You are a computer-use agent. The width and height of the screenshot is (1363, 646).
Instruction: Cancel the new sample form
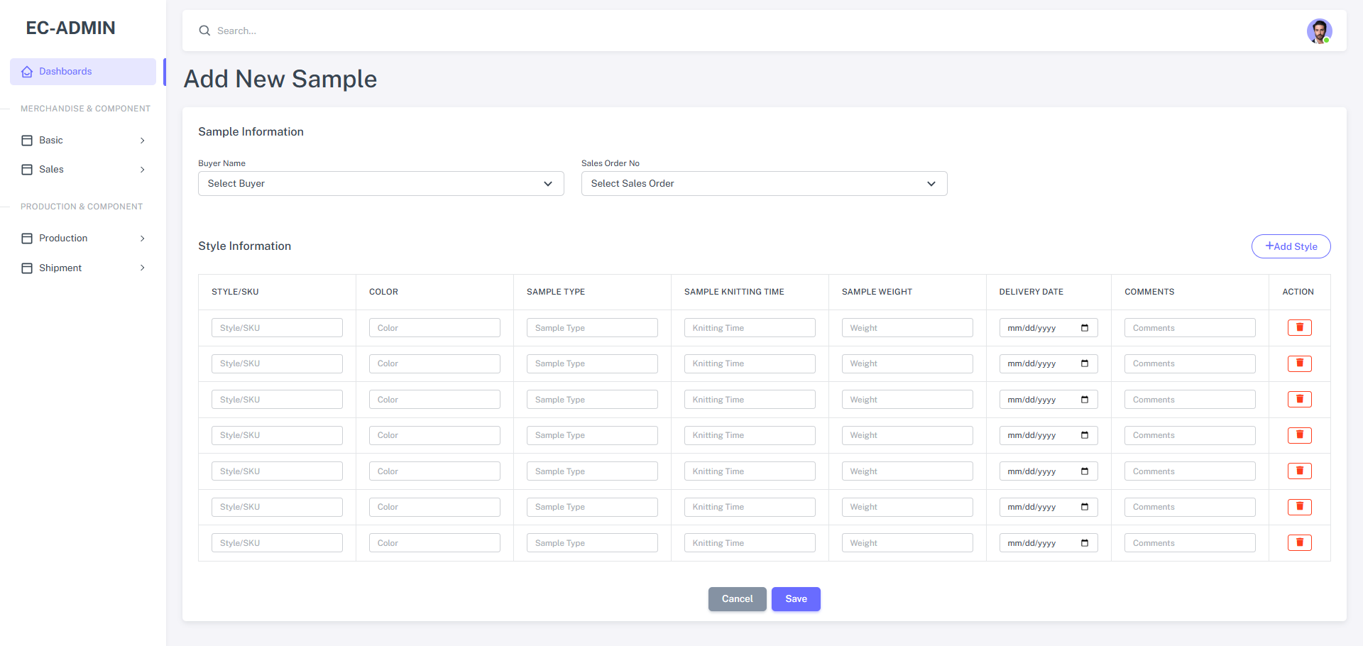737,599
